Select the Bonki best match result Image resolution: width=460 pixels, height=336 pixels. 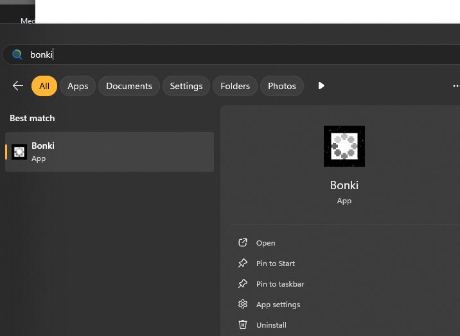click(109, 152)
